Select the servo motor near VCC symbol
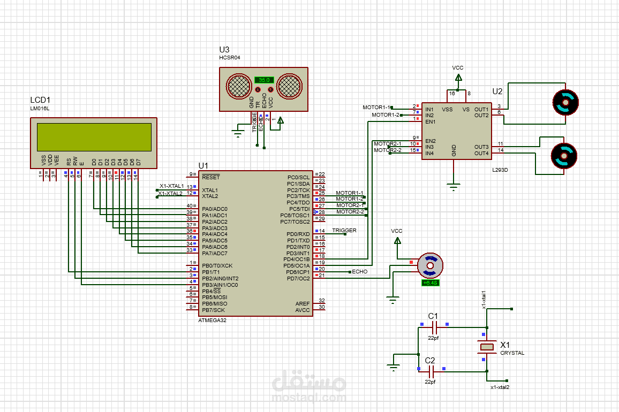The height and width of the screenshot is (412, 619). [430, 264]
